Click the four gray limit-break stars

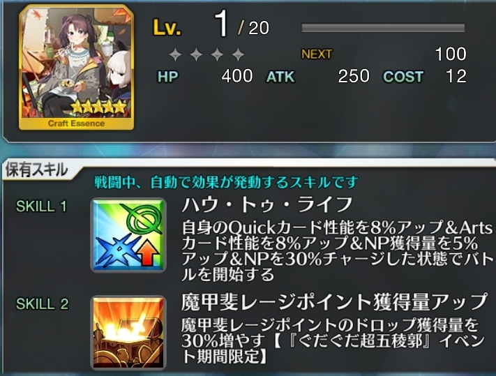click(x=207, y=54)
